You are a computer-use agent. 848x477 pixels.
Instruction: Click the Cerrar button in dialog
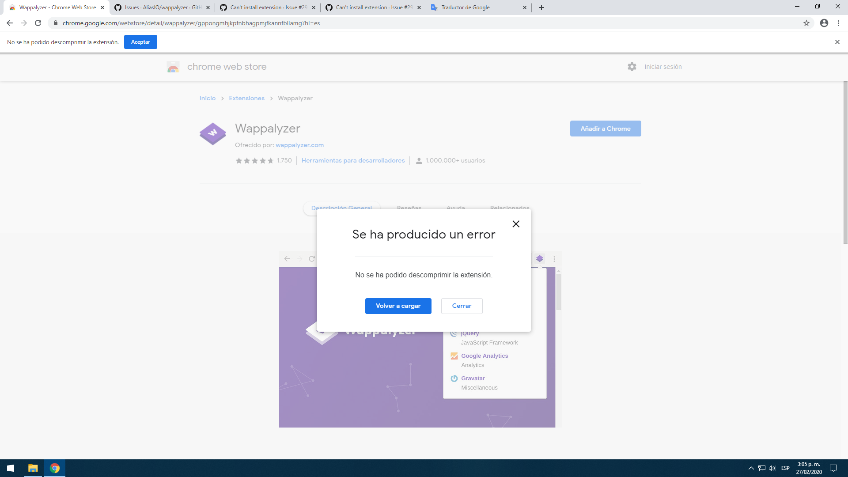coord(462,306)
